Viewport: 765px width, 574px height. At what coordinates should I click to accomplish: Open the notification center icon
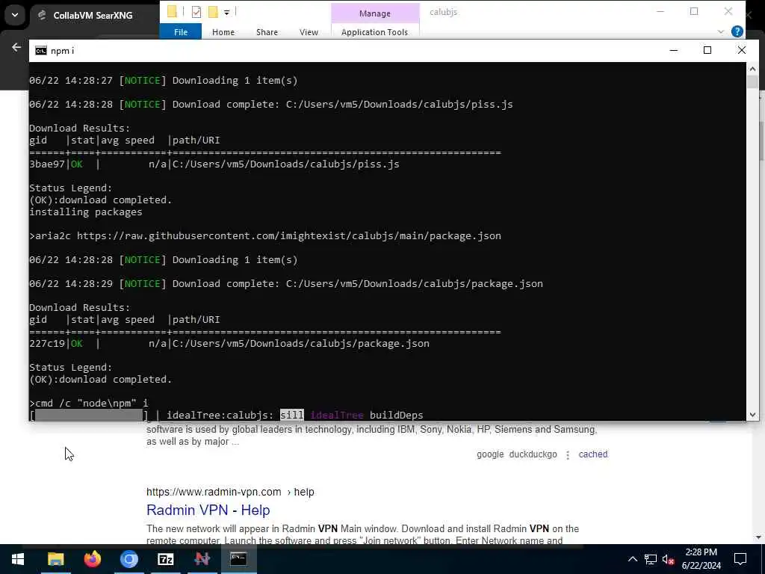coord(740,559)
